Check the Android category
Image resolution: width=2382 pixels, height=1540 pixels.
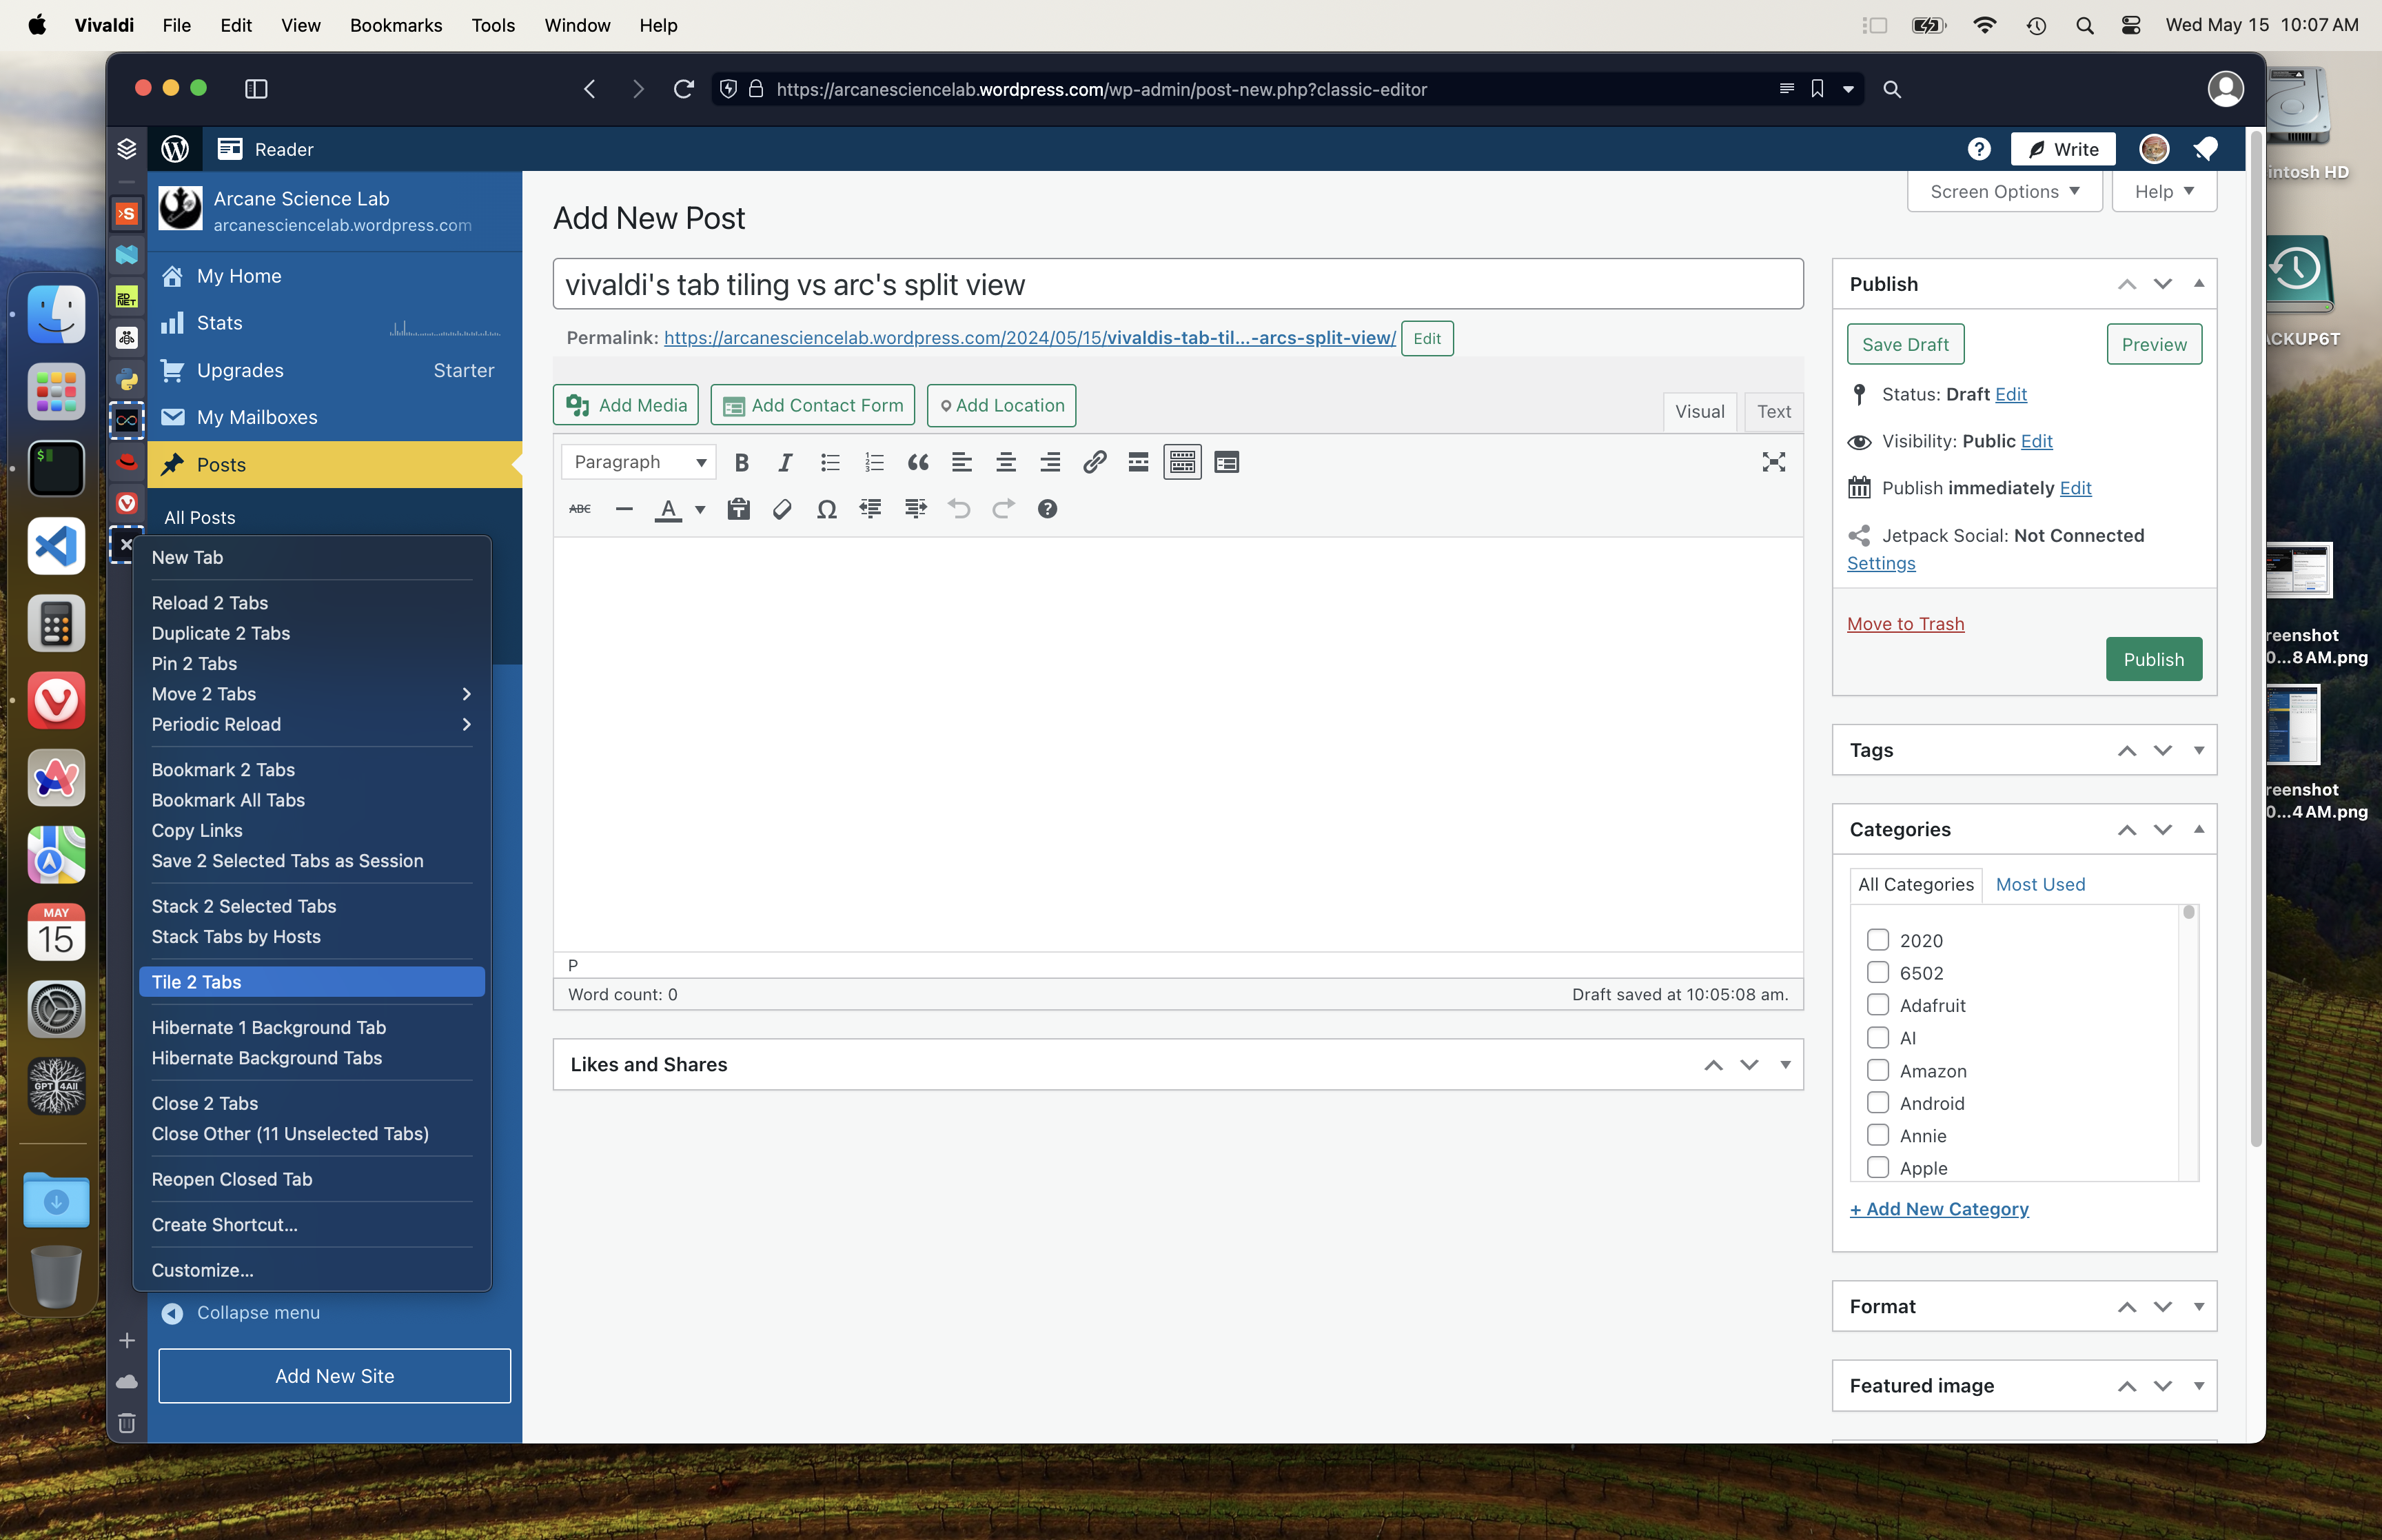pos(1878,1103)
